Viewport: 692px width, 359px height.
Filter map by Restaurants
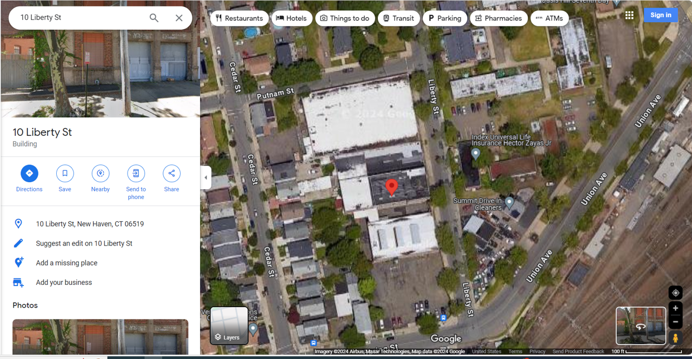pyautogui.click(x=239, y=18)
